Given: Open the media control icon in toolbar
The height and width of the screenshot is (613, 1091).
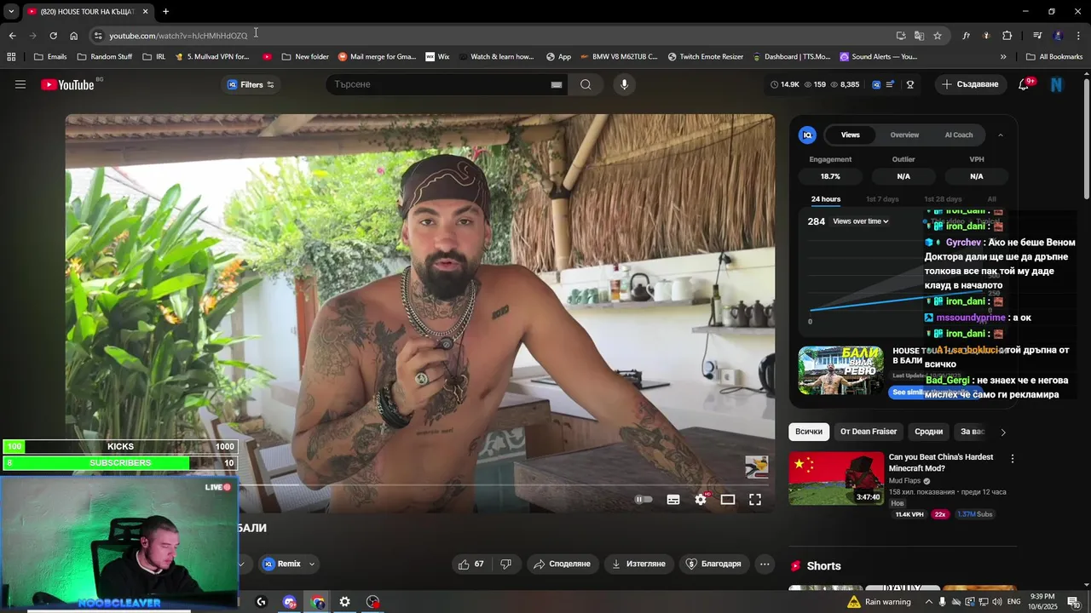Looking at the screenshot, I should [1037, 36].
